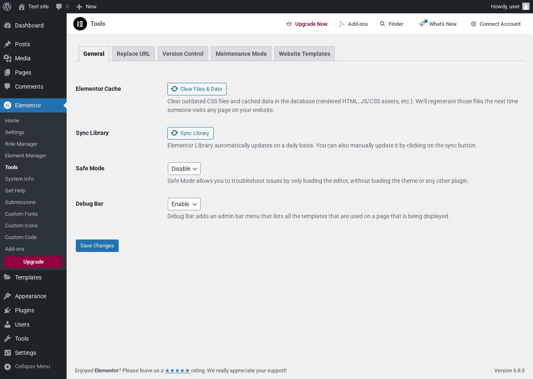The image size is (533, 379).
Task: Save Changes on the Tools page
Action: coord(97,246)
